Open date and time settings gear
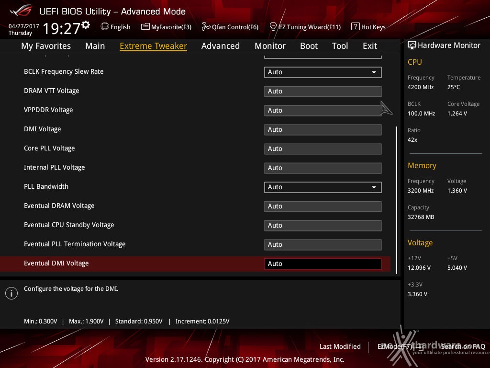490x368 pixels. [86, 25]
